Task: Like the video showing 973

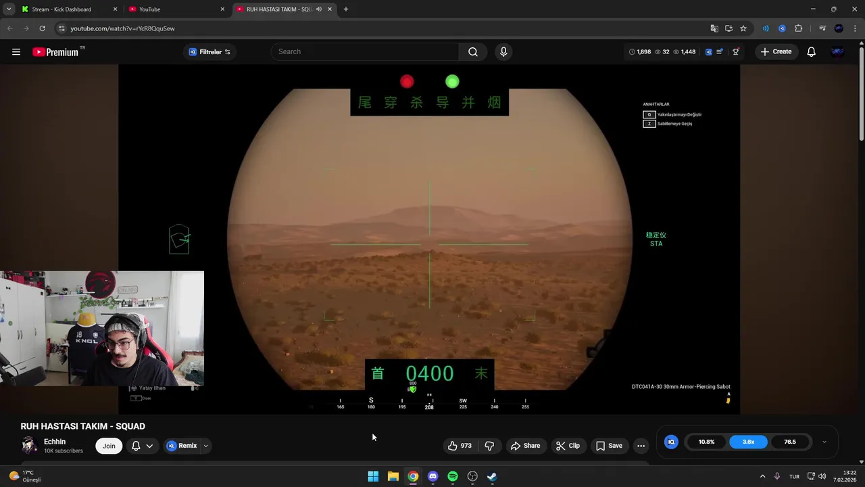Action: tap(460, 446)
